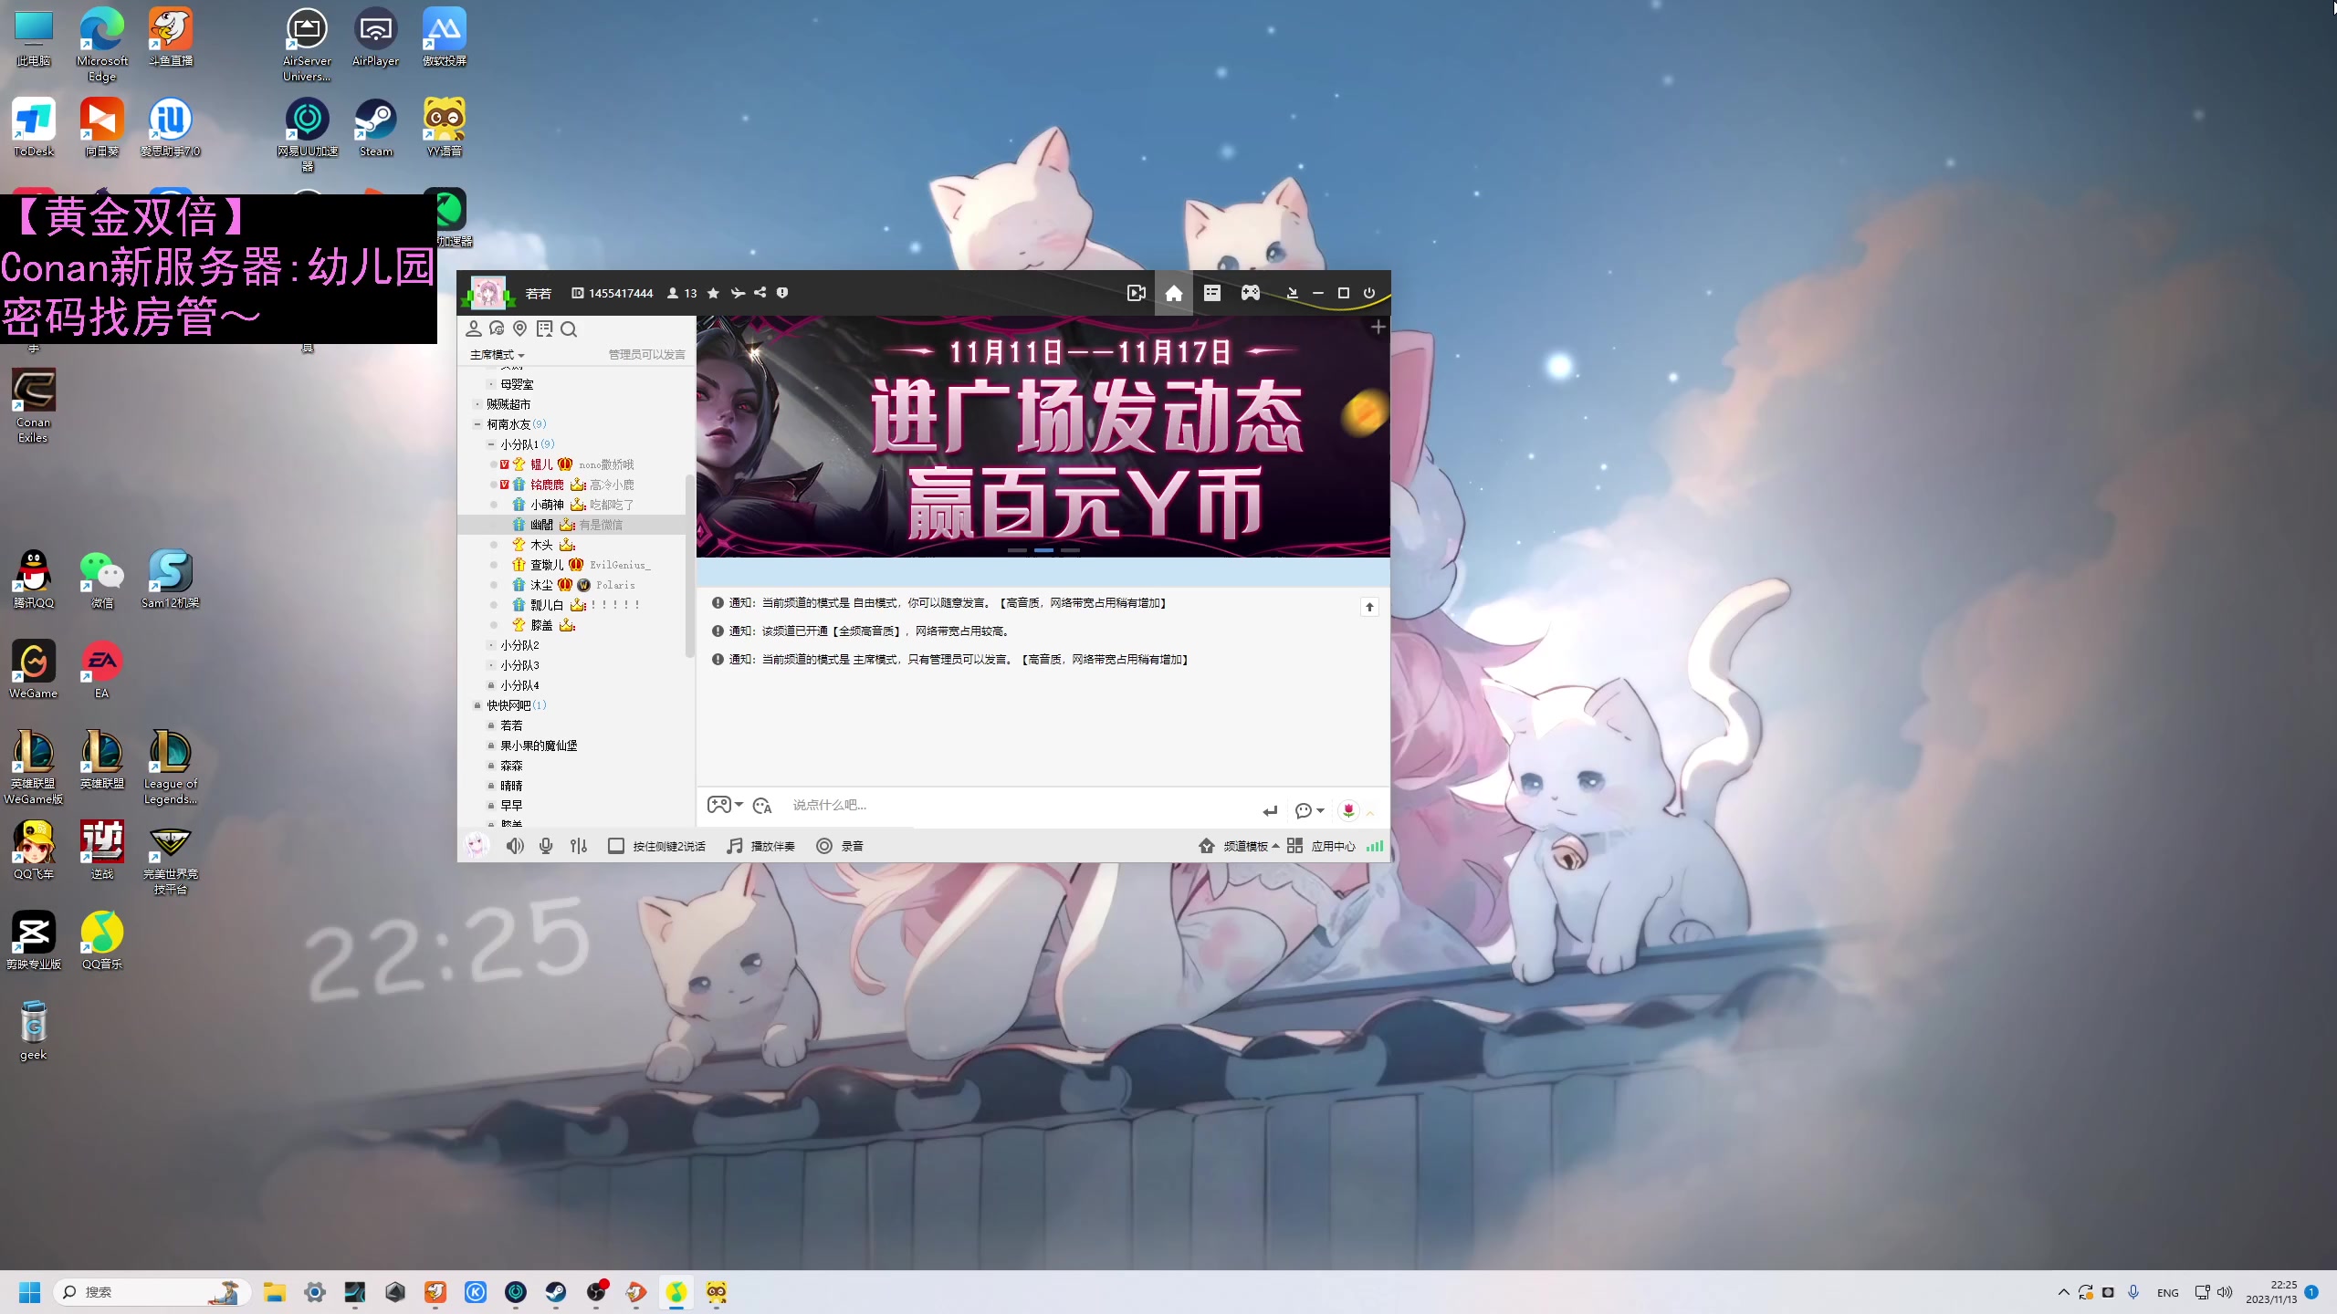The width and height of the screenshot is (2337, 1314).
Task: Open the gamepad tab in YY header
Action: pyautogui.click(x=1251, y=293)
